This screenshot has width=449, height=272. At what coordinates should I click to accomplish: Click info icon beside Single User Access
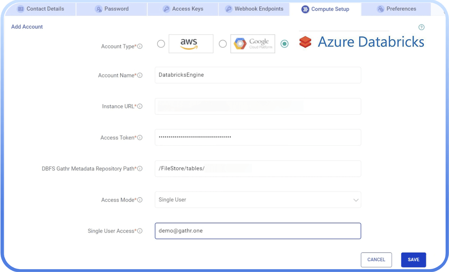coord(140,231)
